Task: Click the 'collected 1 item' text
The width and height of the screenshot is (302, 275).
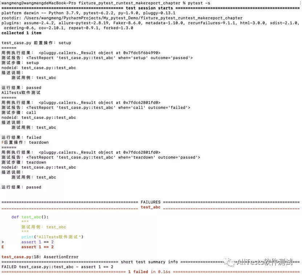Action: click(21, 33)
